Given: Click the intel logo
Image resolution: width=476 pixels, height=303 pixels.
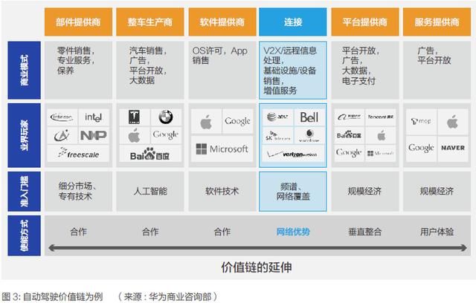Looking at the screenshot, I should point(93,117).
